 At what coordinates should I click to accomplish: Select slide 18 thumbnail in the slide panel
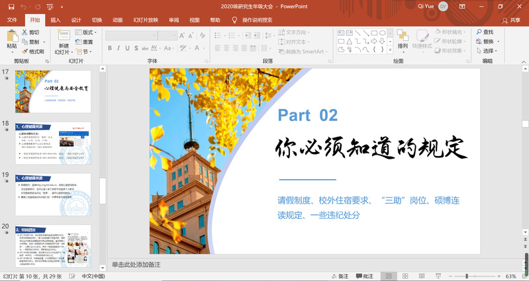click(53, 142)
